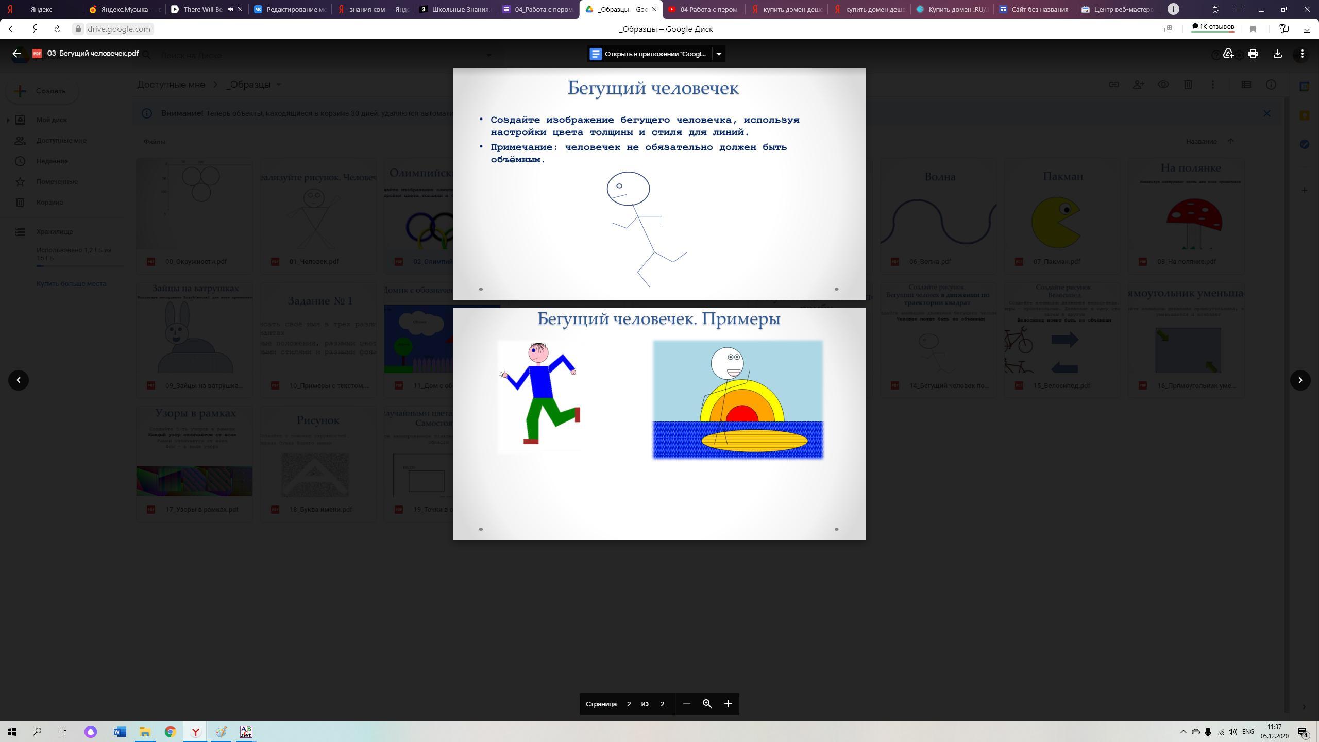Click Открыть в приложении Google button

point(649,54)
